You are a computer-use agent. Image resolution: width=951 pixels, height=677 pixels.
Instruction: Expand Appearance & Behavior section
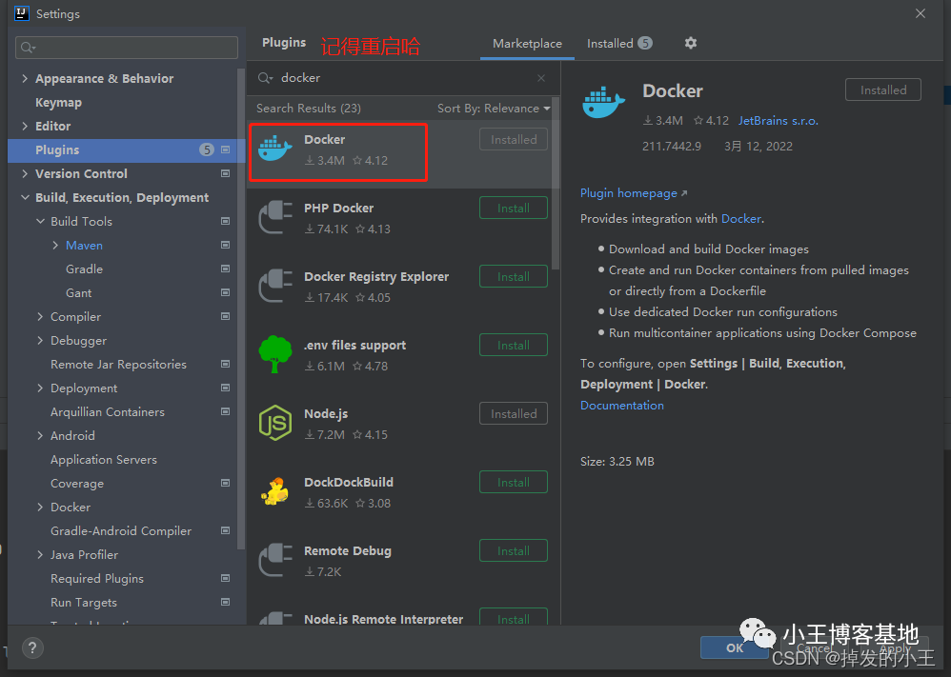pyautogui.click(x=25, y=78)
